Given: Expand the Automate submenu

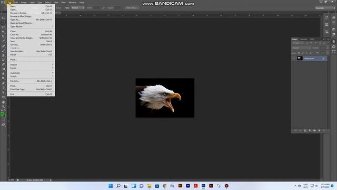Looking at the screenshot, I should 31,73.
